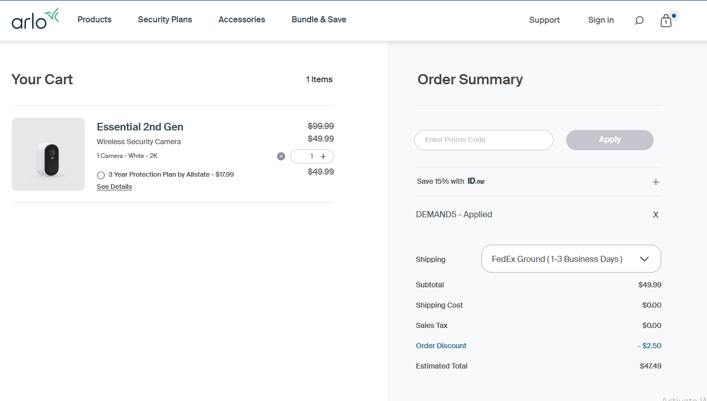This screenshot has height=401, width=707.
Task: Click the Sales Tax label
Action: pyautogui.click(x=432, y=325)
